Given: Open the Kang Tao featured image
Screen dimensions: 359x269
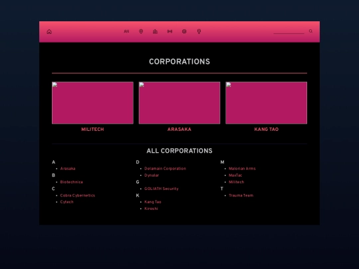Looking at the screenshot, I should click(x=267, y=103).
